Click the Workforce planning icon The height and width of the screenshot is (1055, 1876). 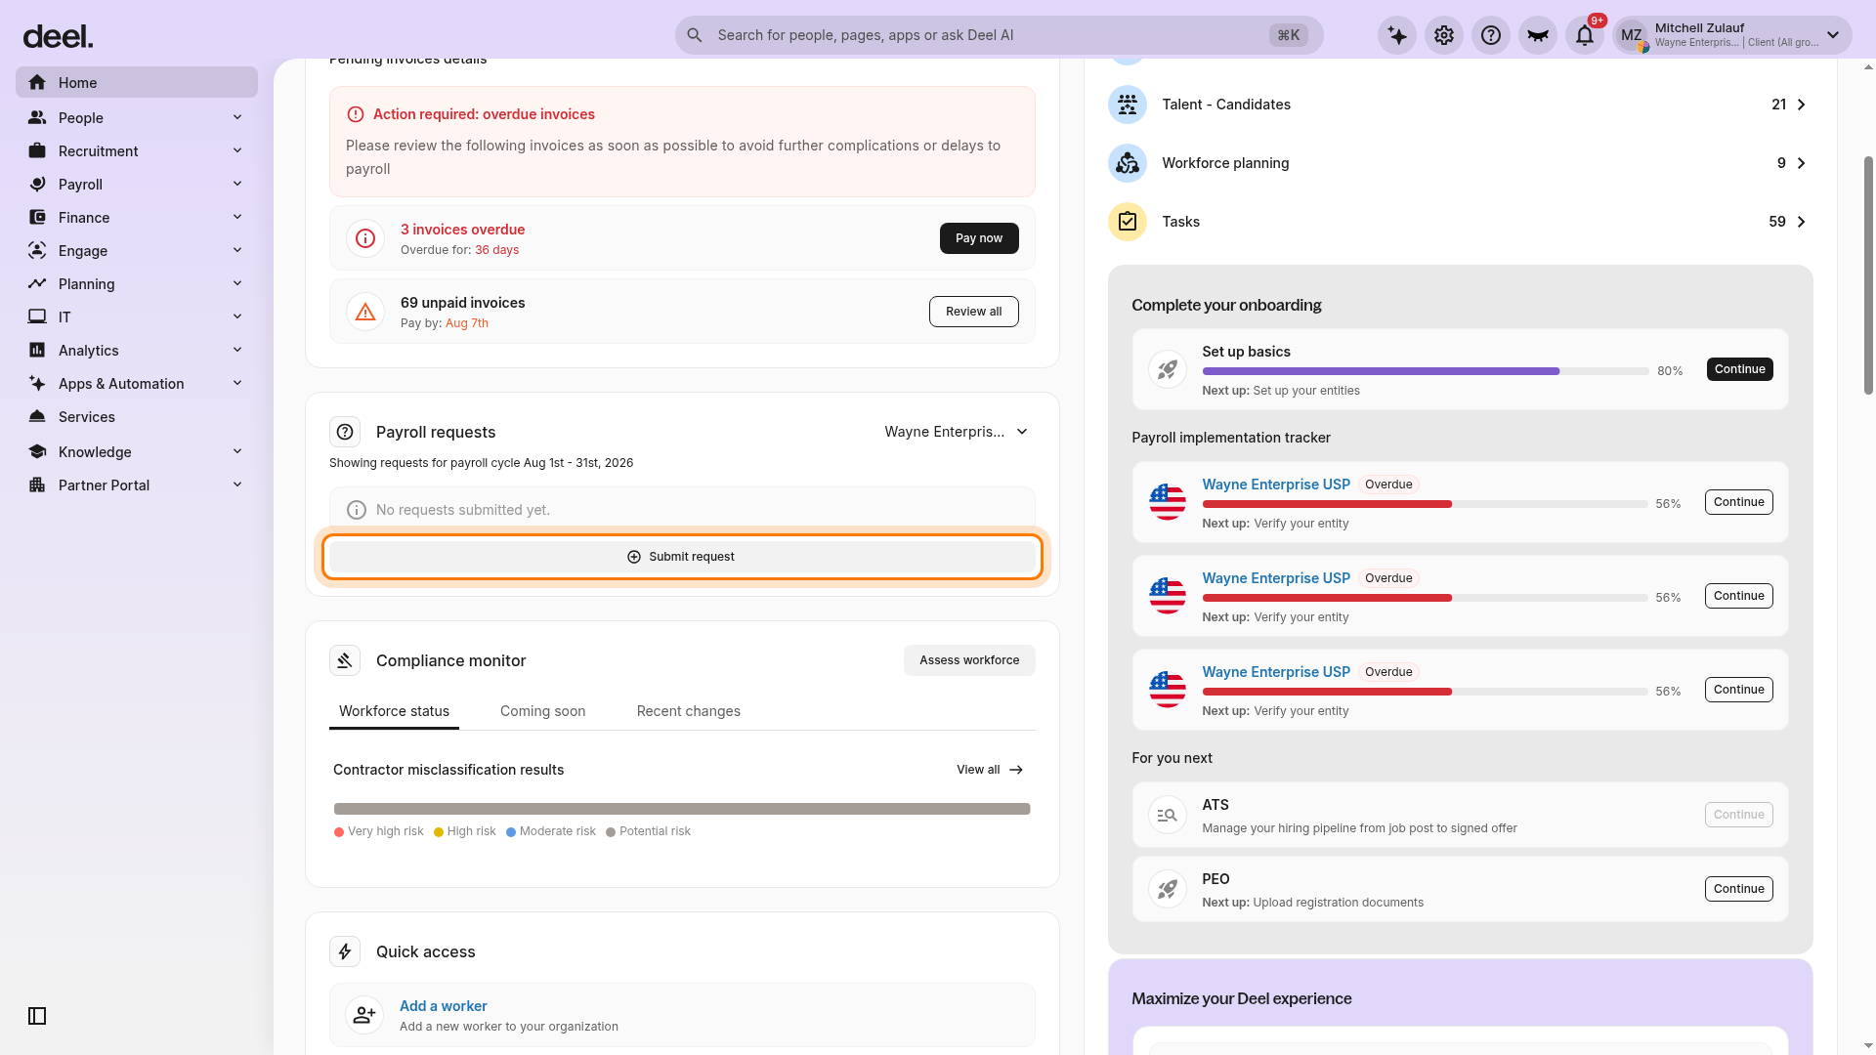coord(1128,163)
